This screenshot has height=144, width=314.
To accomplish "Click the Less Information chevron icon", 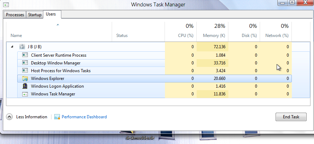I will (10, 117).
